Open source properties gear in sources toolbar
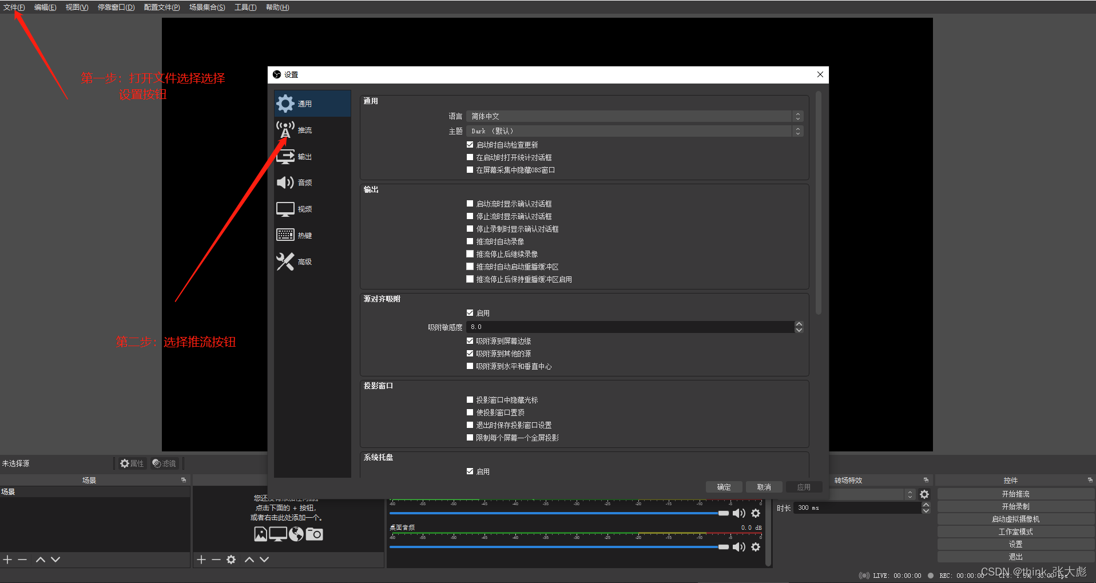Image resolution: width=1096 pixels, height=583 pixels. tap(231, 560)
